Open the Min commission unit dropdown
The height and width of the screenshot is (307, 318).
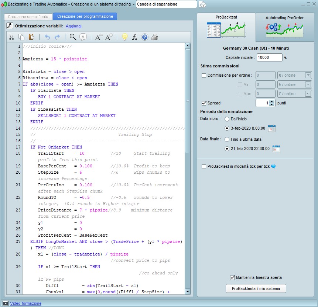308,85
